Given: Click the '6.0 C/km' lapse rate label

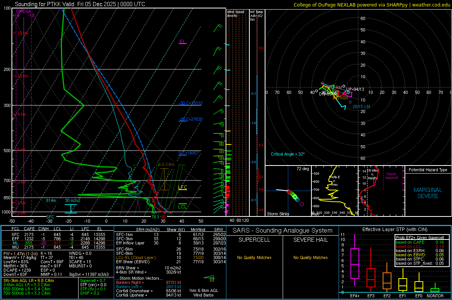Looking at the screenshot, I should (166, 164).
